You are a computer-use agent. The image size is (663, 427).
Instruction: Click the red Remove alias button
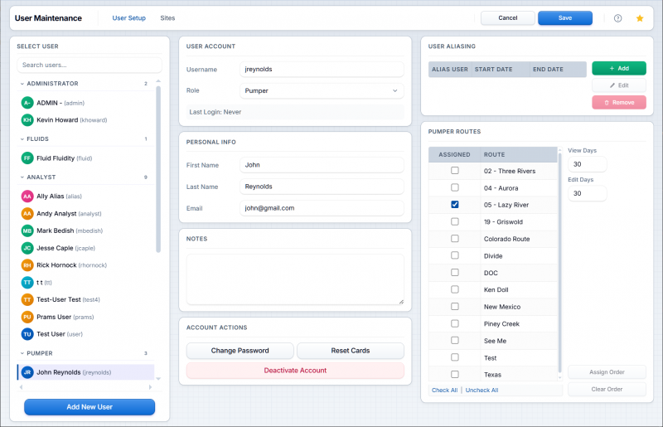(x=619, y=103)
